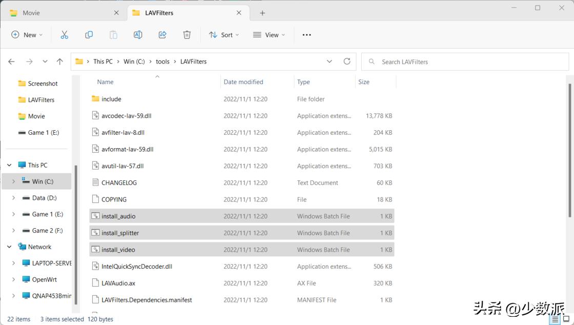
Task: Sort files by Date modified column
Action: click(243, 82)
